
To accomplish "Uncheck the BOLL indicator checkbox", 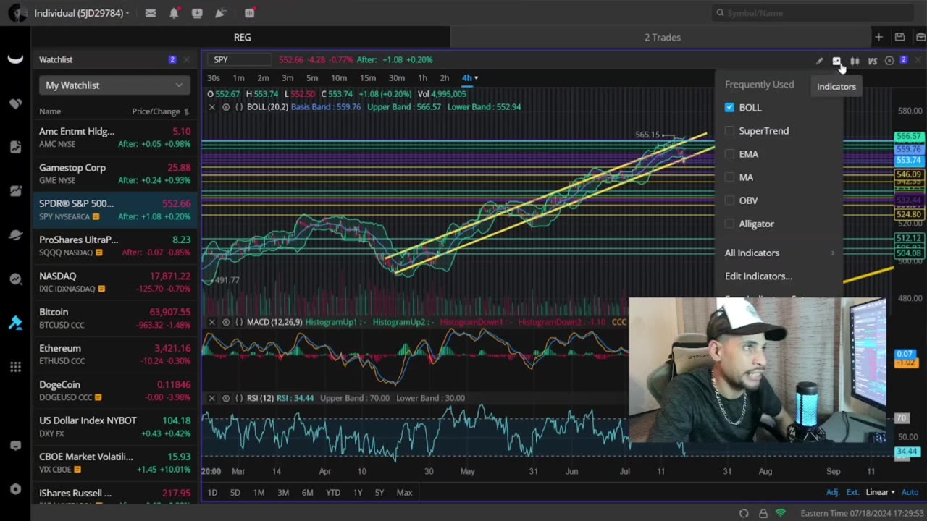I will [x=729, y=107].
